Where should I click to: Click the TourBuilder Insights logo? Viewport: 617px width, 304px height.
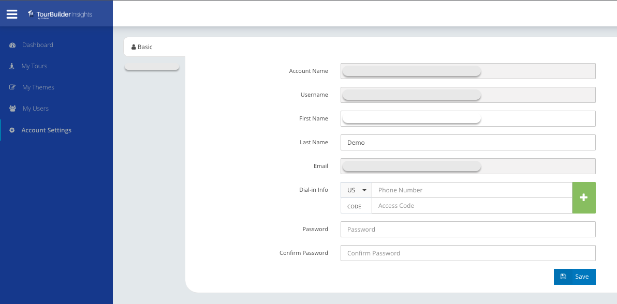[60, 14]
